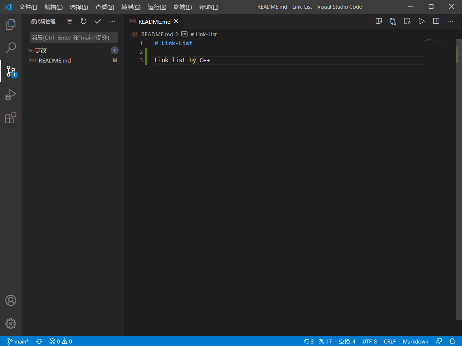Open README.md breadcrumb dropdown

[157, 34]
